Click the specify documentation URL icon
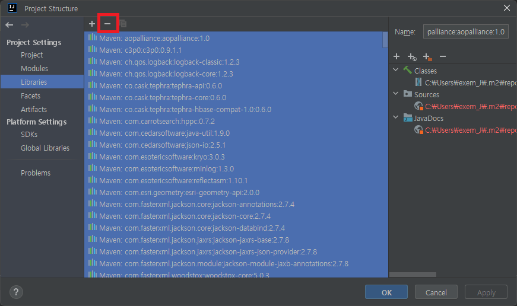The image size is (517, 306). 412,57
